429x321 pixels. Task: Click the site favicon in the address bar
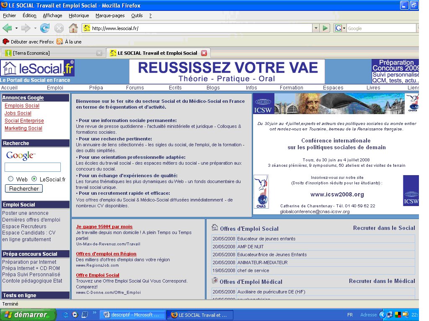[86, 28]
